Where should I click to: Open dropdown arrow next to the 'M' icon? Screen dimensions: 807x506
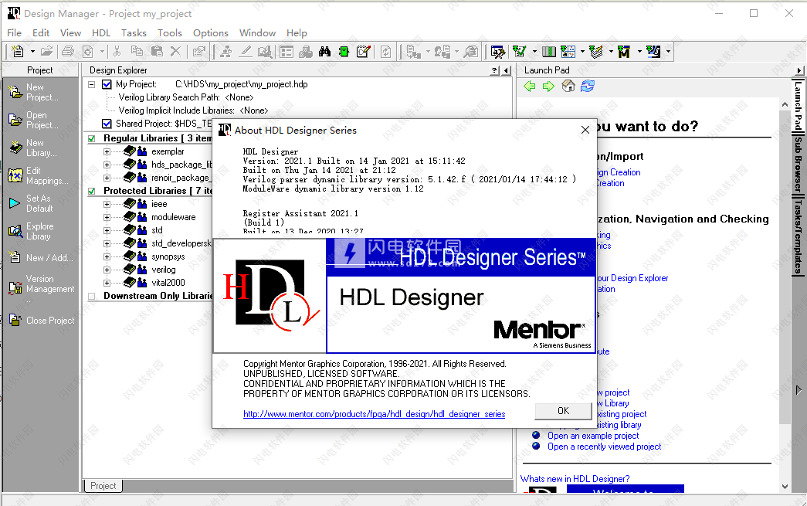(639, 52)
